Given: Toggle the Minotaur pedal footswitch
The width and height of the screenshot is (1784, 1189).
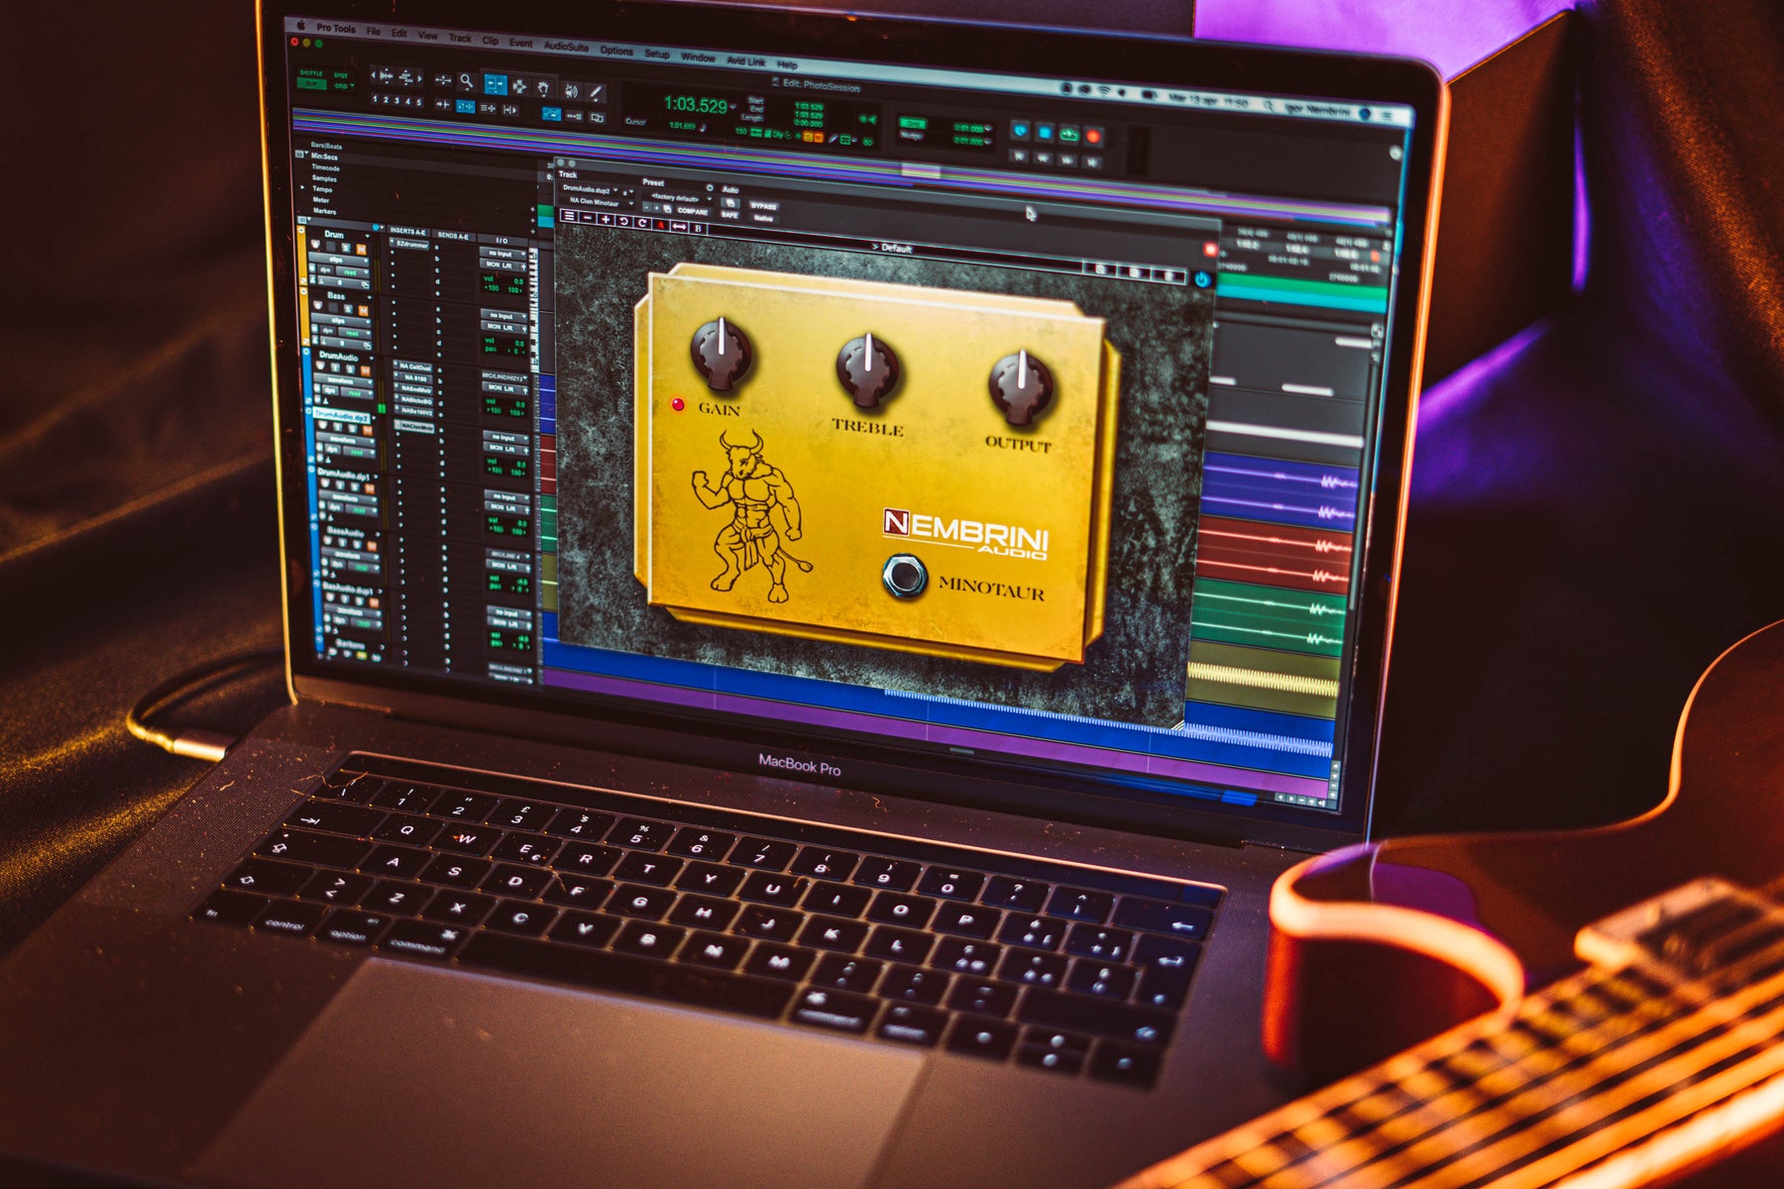Looking at the screenshot, I should click(903, 576).
